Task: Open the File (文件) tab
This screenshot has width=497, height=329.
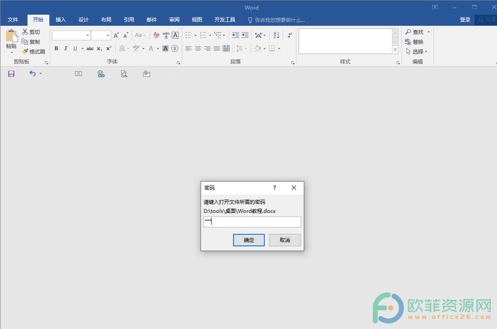Action: pyautogui.click(x=13, y=20)
